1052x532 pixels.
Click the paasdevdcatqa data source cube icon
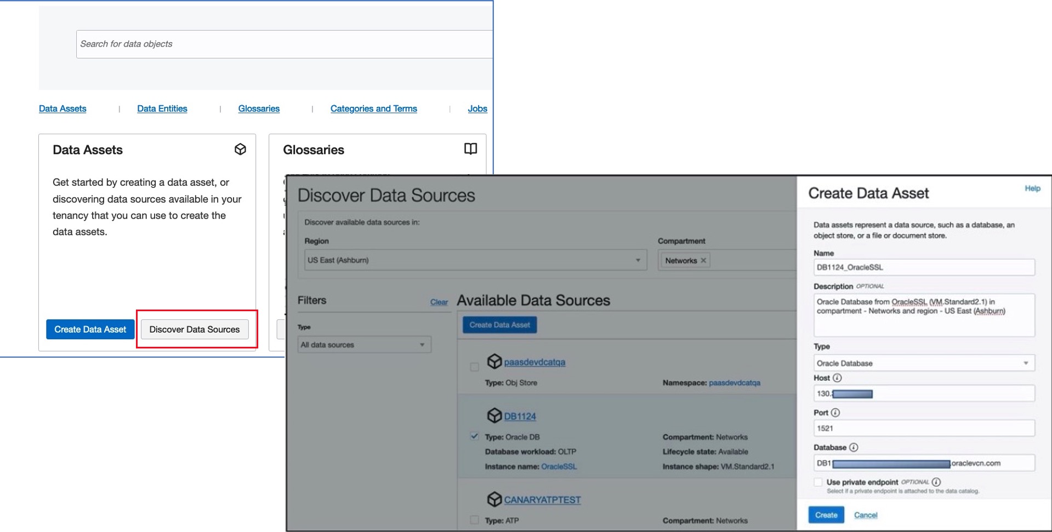tap(494, 361)
